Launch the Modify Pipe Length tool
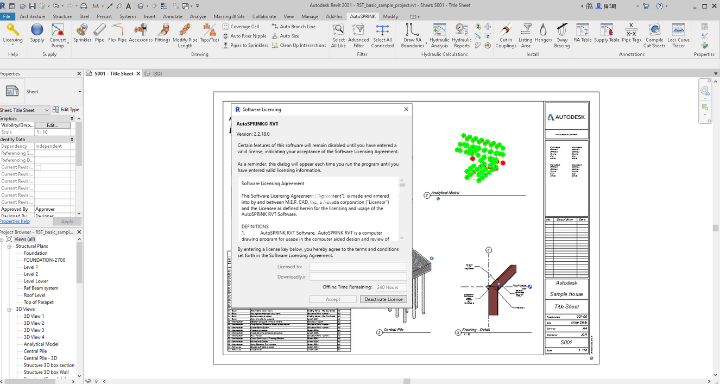Screen dimensions: 720x384 tap(185, 36)
